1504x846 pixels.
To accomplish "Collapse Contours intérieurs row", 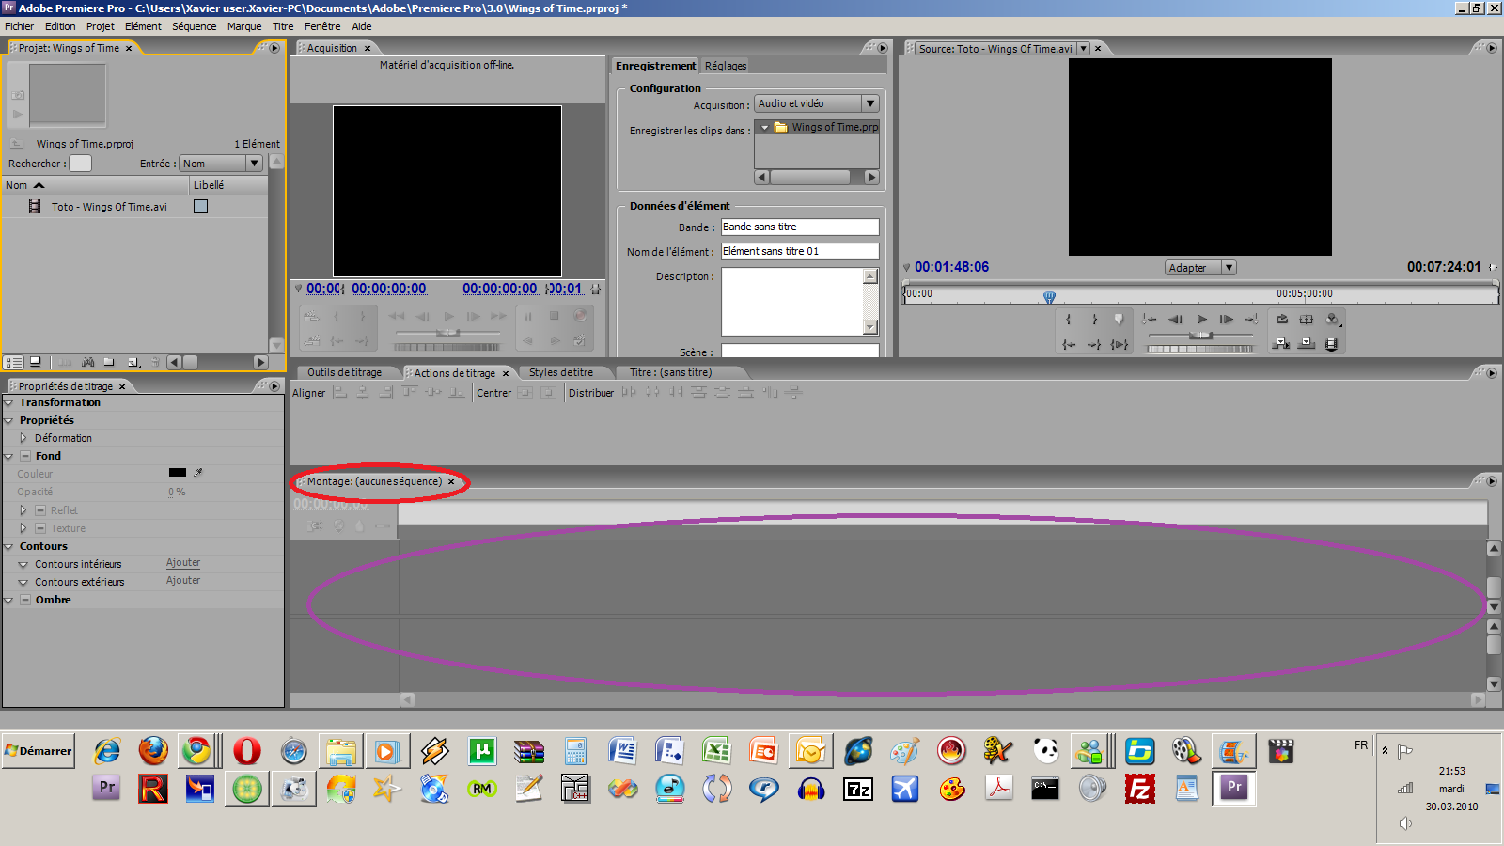I will point(23,565).
